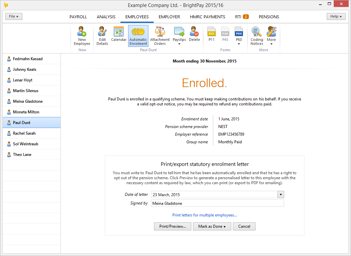
Task: Click the Pension scheme provider value NEST
Action: tap(223, 127)
